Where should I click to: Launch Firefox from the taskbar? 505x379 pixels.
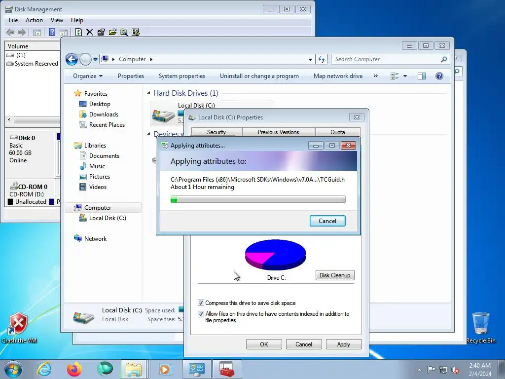[x=74, y=369]
